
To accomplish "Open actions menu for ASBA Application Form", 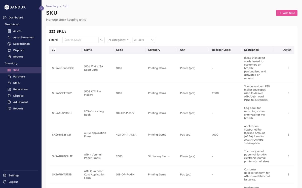I will click(x=288, y=135).
